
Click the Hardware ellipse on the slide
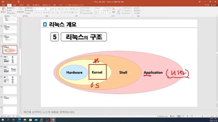click(x=74, y=73)
